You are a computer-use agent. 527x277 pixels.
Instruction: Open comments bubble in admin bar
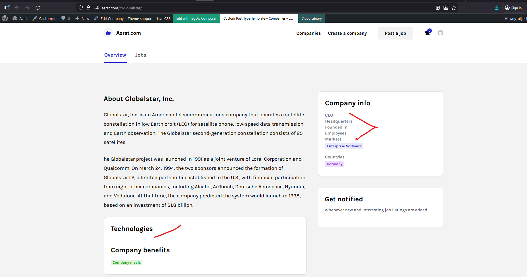pyautogui.click(x=66, y=18)
